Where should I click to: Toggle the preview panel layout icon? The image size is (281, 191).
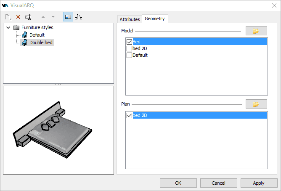pos(68,17)
